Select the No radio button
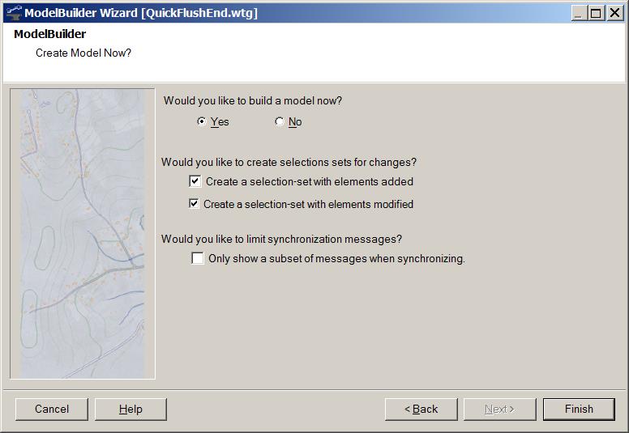Screen dimensions: 629x433 (279, 121)
